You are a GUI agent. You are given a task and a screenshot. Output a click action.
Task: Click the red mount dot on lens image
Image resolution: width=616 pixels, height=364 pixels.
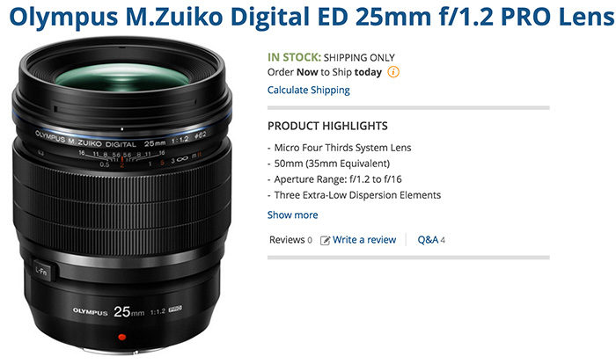point(121,337)
